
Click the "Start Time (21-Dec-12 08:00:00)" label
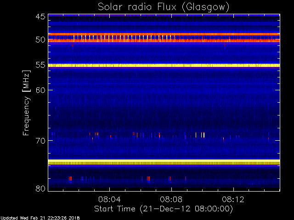pyautogui.click(x=164, y=209)
